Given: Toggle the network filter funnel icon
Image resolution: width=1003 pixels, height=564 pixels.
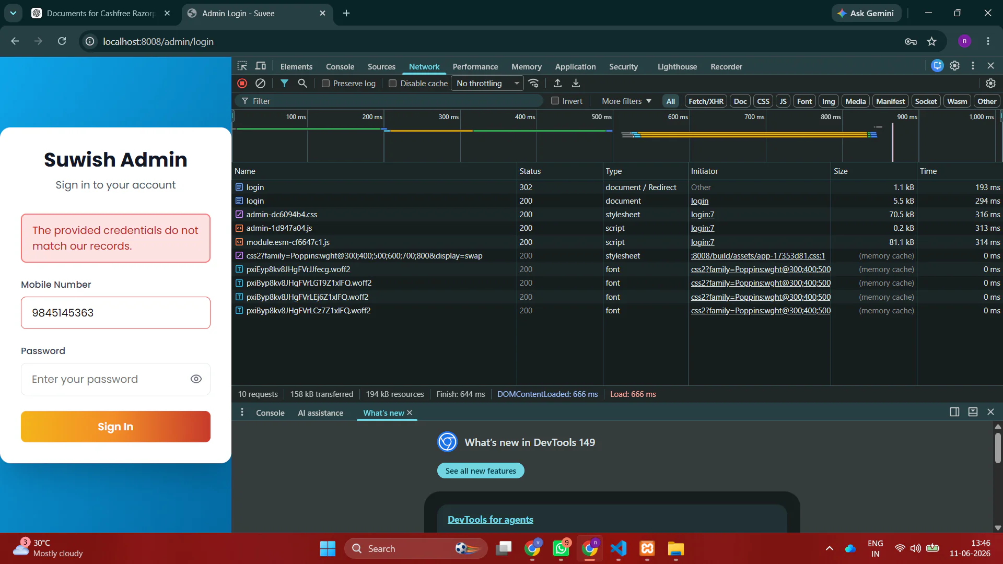Looking at the screenshot, I should 284,84.
